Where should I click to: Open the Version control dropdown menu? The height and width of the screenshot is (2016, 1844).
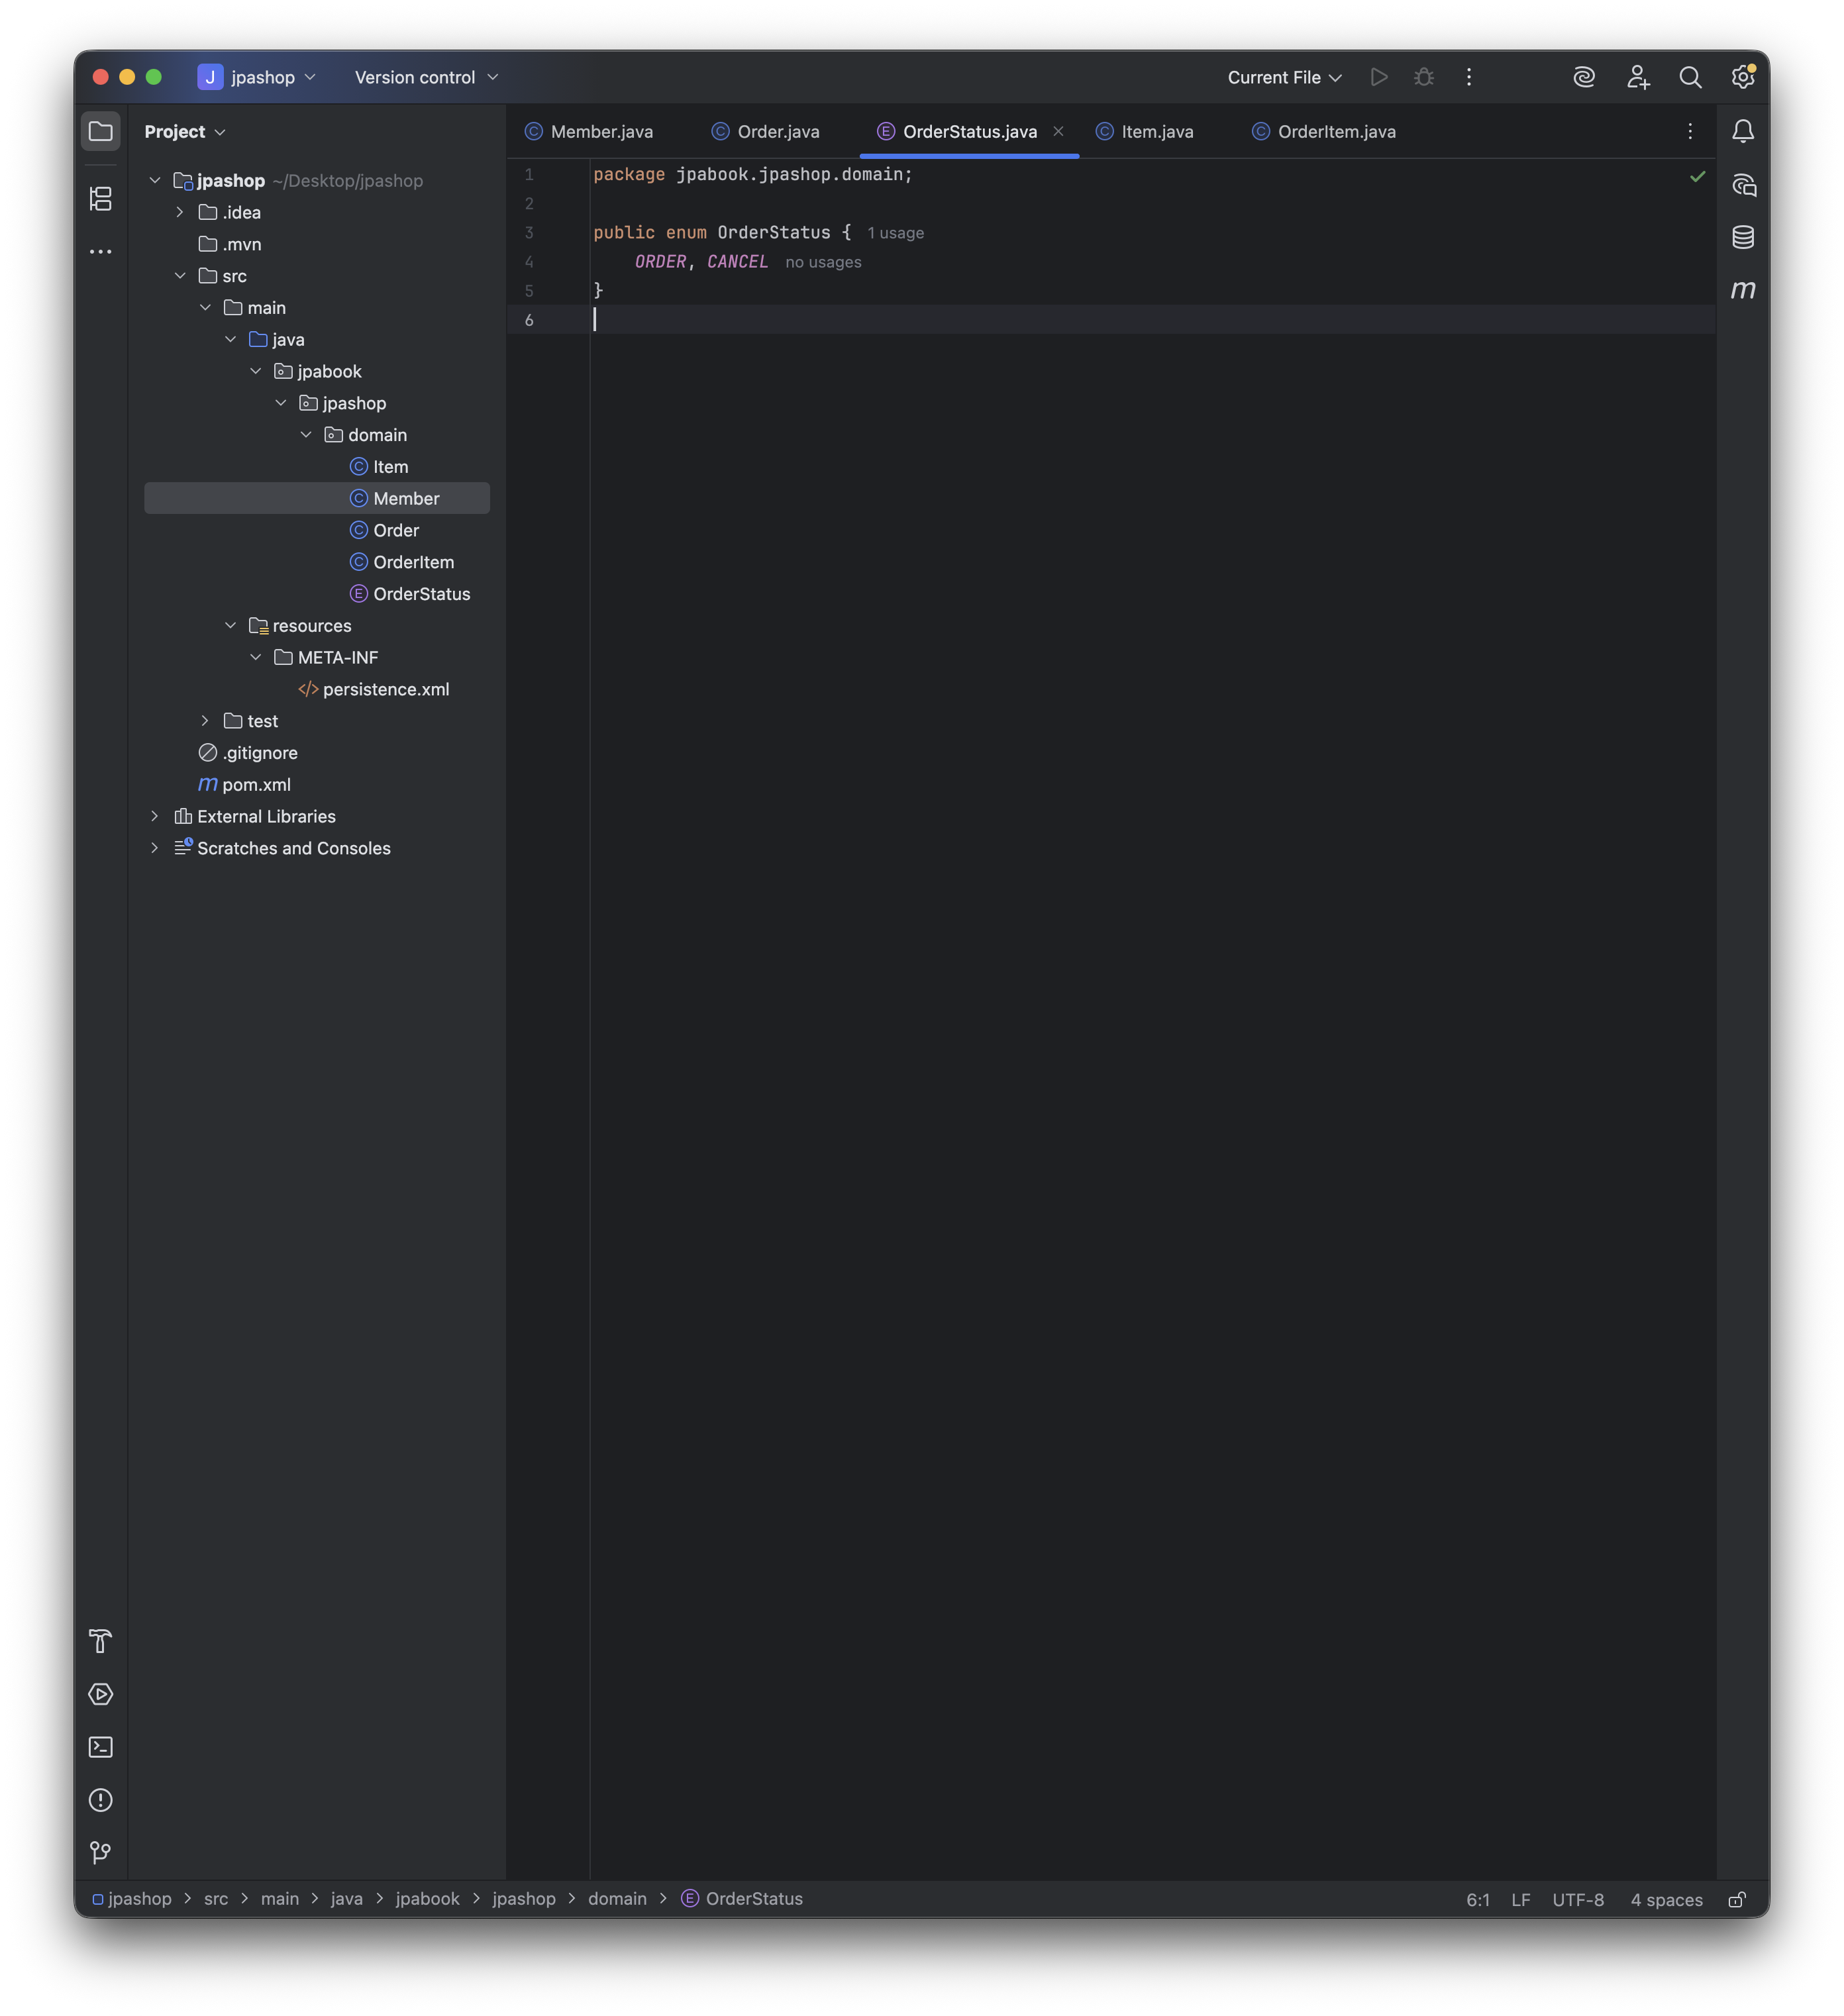coord(426,77)
